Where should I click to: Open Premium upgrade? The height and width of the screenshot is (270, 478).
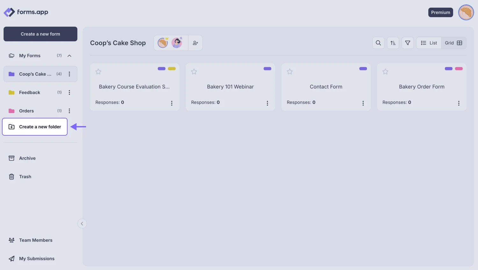(x=440, y=12)
